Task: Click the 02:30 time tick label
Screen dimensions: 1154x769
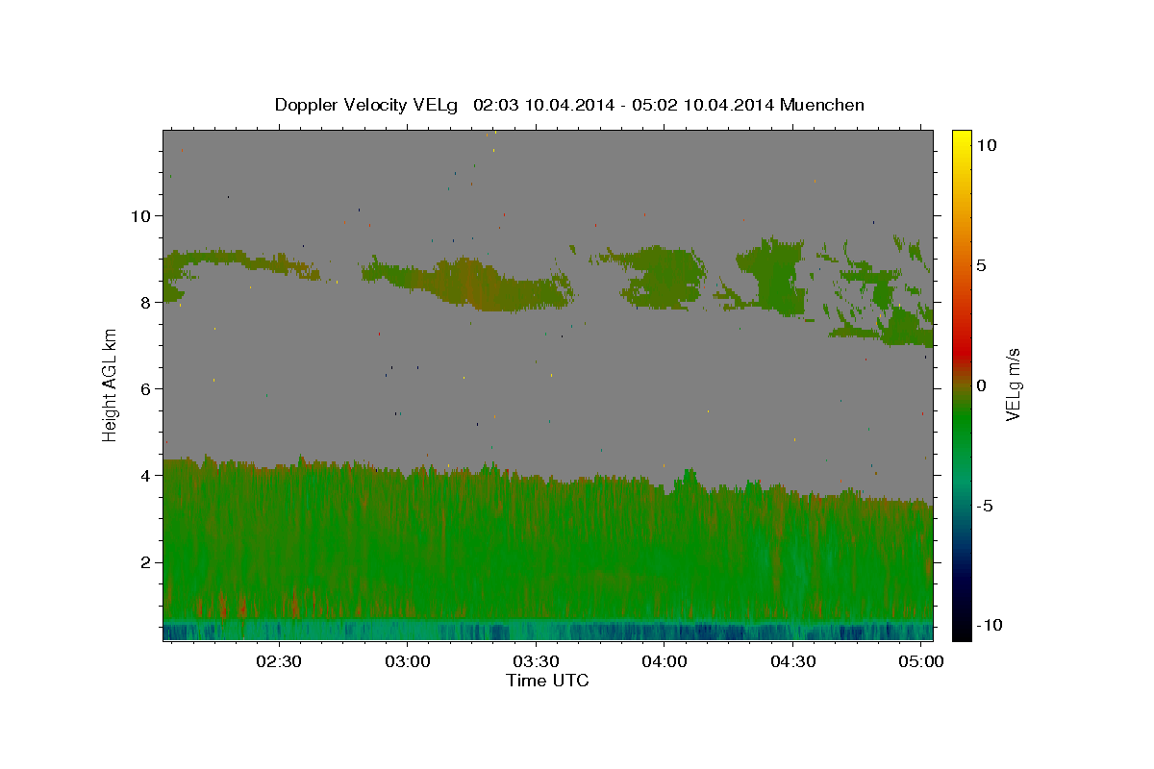Action: [279, 662]
